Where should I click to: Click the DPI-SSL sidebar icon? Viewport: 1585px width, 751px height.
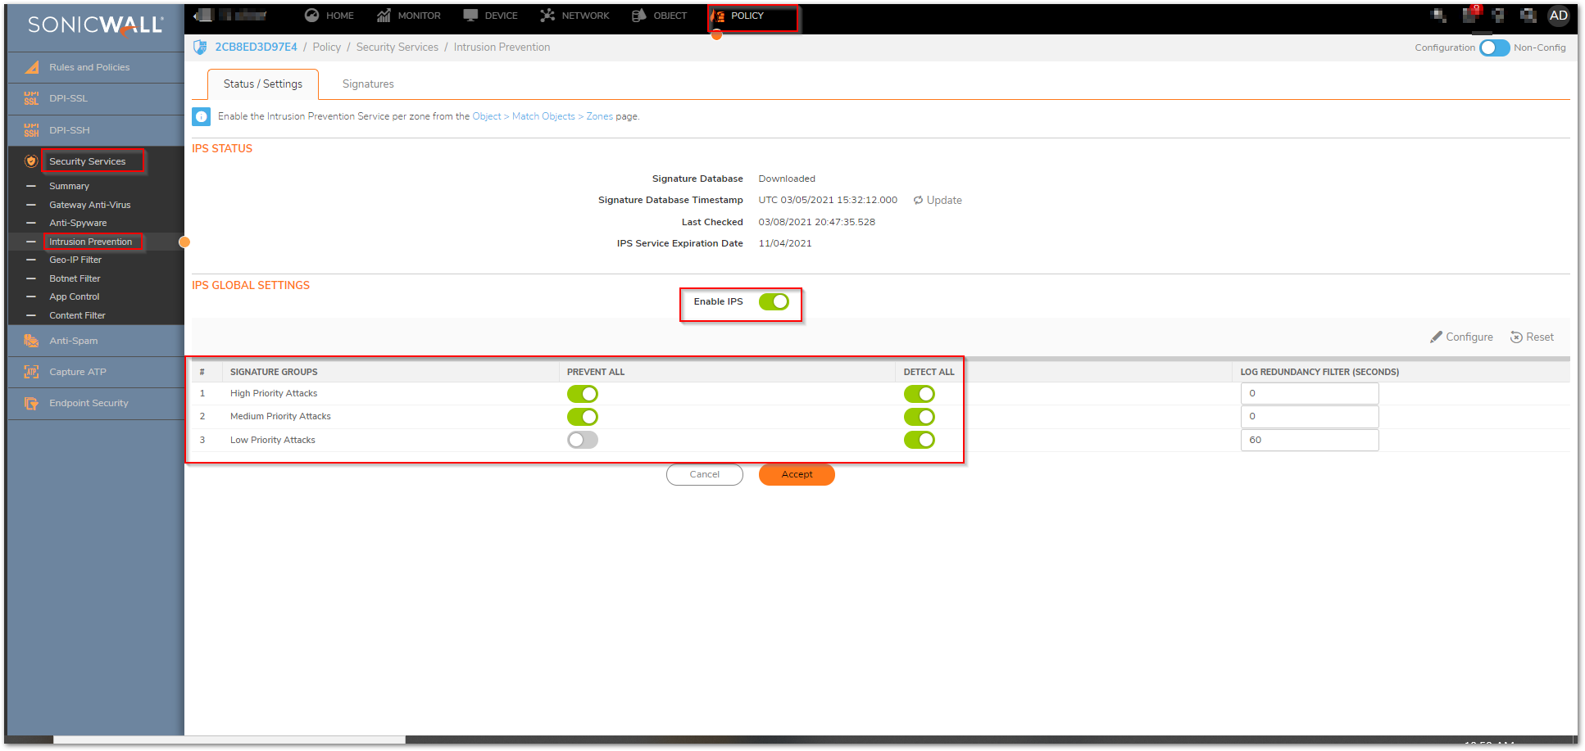(31, 98)
